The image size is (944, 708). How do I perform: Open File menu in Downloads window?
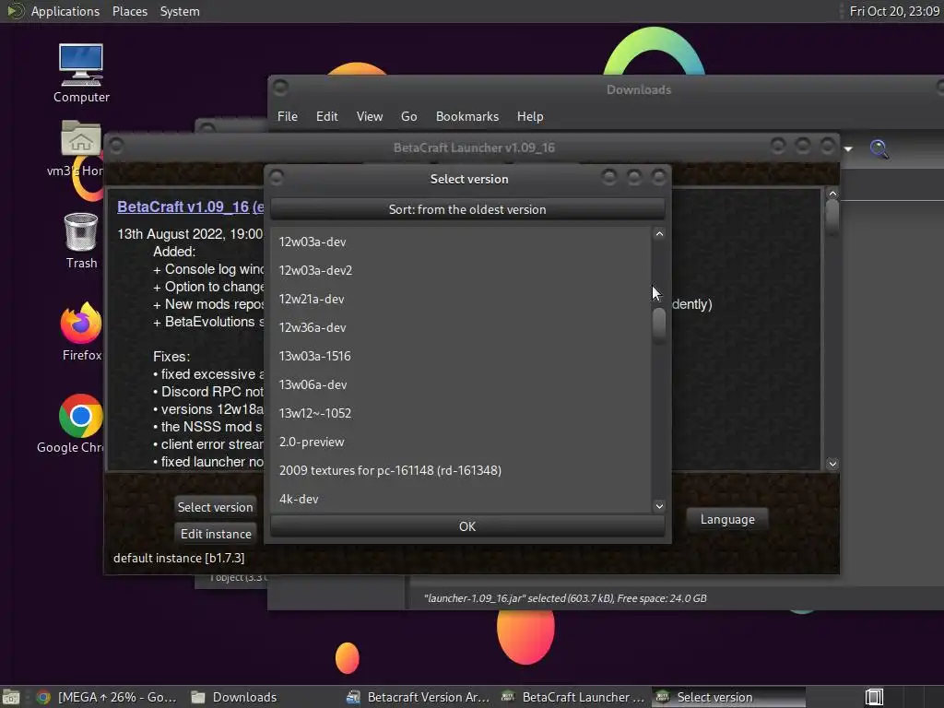(288, 116)
